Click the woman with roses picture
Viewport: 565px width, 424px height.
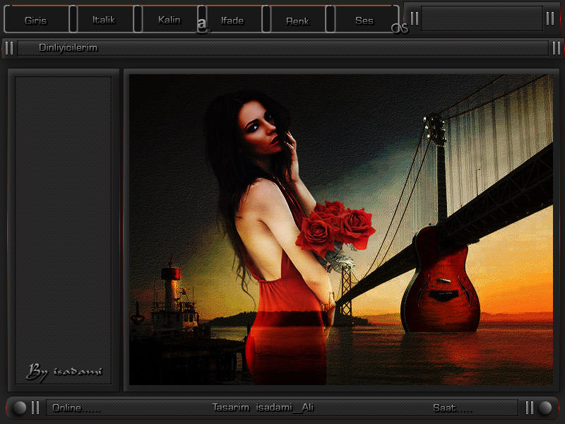click(x=341, y=230)
